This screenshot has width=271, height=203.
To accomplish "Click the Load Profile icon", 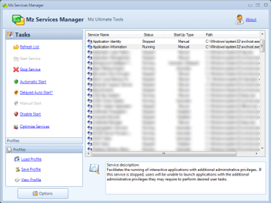I will pos(17,159).
